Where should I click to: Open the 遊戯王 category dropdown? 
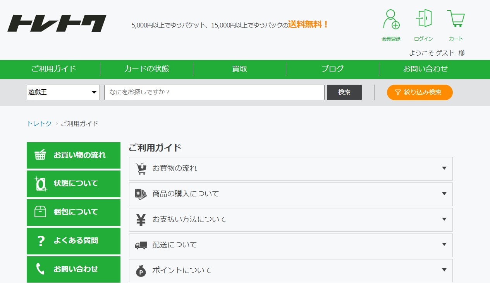(x=63, y=92)
